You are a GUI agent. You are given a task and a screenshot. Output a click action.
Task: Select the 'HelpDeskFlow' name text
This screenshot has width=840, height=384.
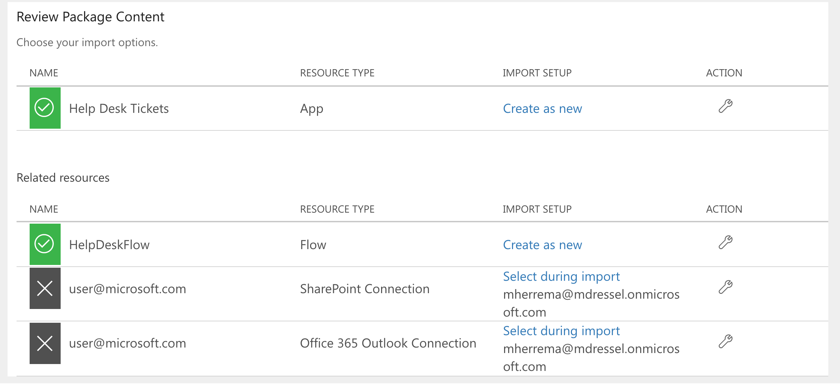109,245
